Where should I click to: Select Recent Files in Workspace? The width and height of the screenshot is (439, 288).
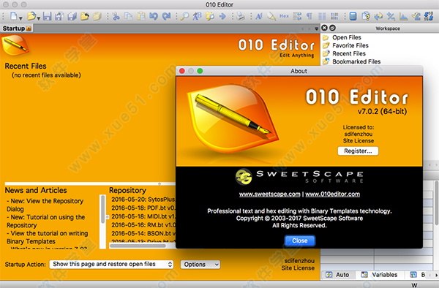tap(349, 53)
